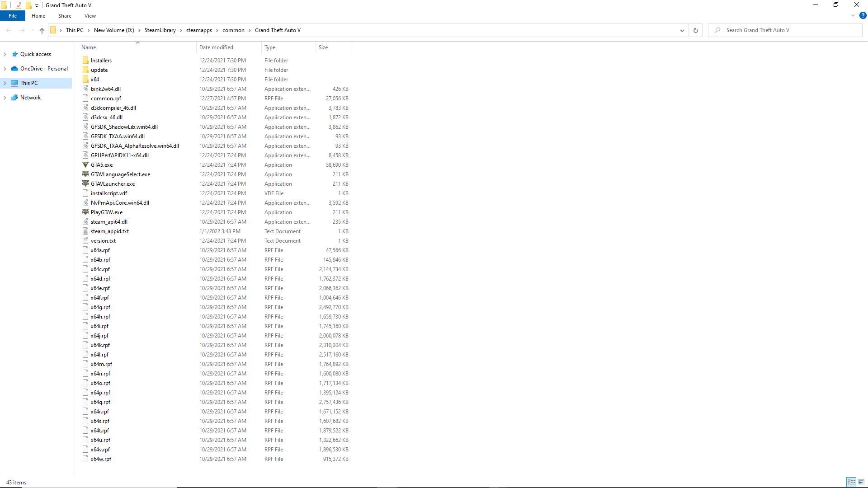Navigate to New Volume (D:) in breadcrumb

click(x=114, y=30)
